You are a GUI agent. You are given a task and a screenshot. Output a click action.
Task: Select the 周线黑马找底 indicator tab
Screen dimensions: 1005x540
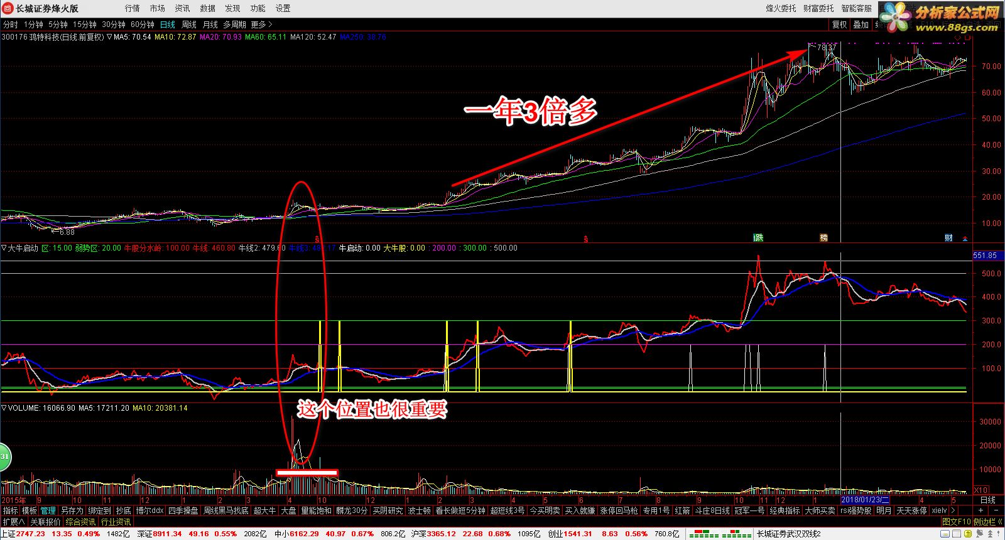point(225,510)
